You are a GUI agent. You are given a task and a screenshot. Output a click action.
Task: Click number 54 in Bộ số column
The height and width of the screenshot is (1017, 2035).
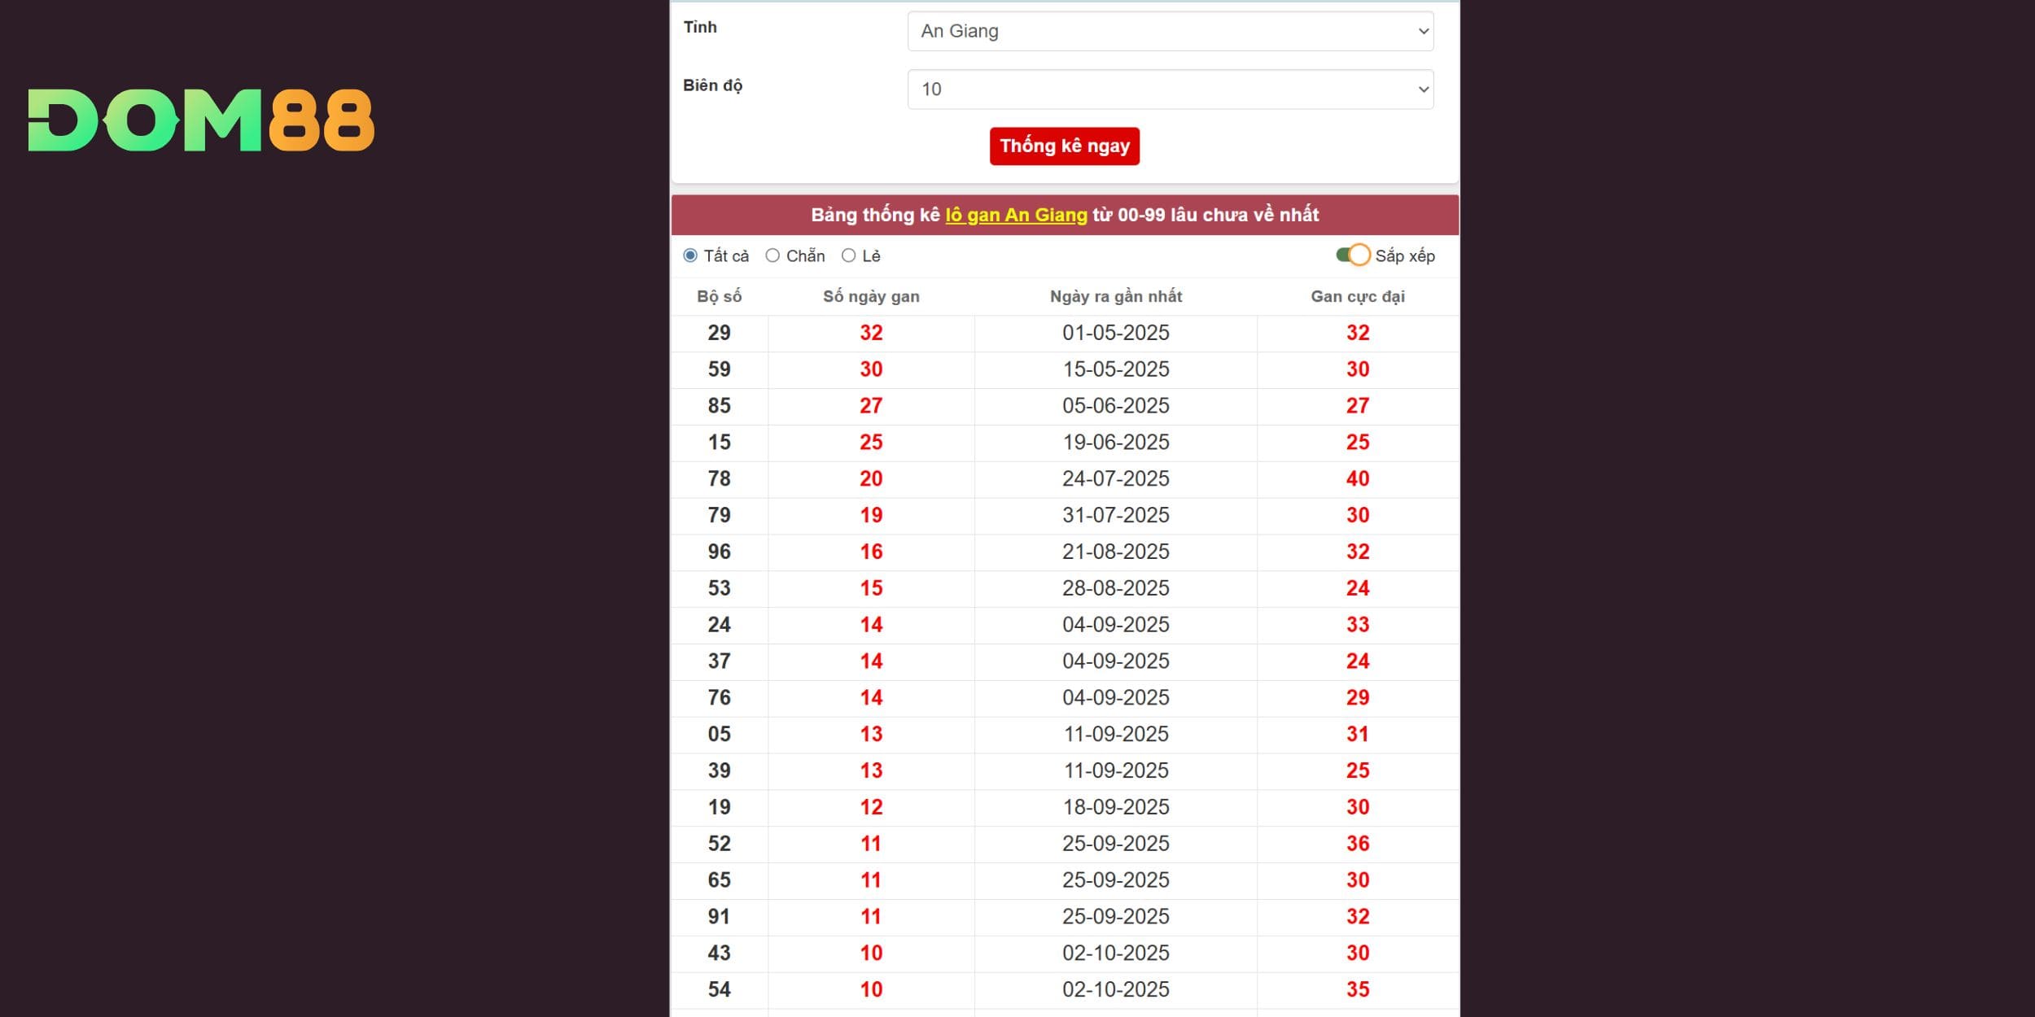(x=719, y=989)
